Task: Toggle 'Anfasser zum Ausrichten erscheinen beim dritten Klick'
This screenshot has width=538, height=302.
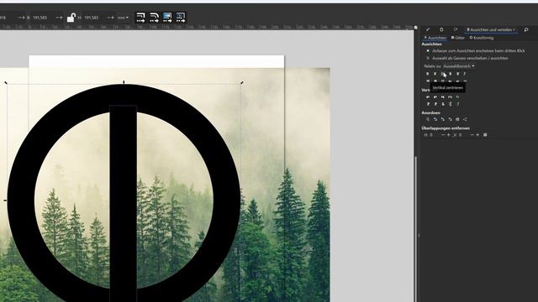Action: point(476,50)
